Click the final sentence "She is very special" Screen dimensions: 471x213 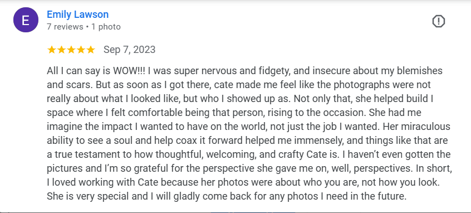point(90,196)
